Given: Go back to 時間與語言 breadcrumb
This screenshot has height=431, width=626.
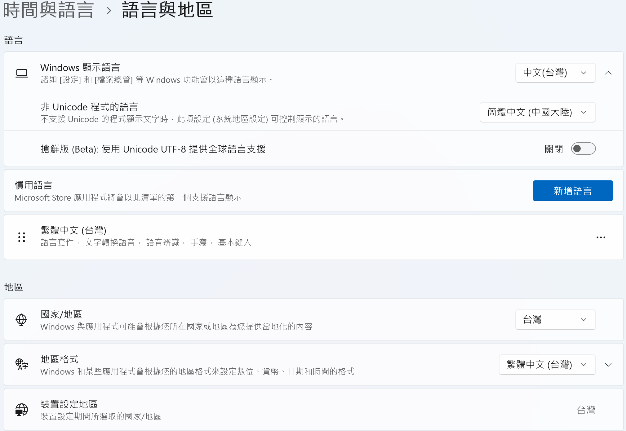Looking at the screenshot, I should (48, 10).
